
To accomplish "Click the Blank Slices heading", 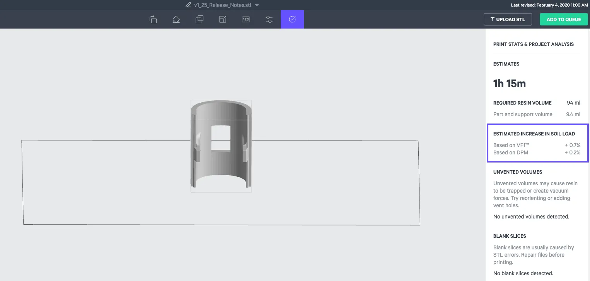I will pyautogui.click(x=510, y=236).
